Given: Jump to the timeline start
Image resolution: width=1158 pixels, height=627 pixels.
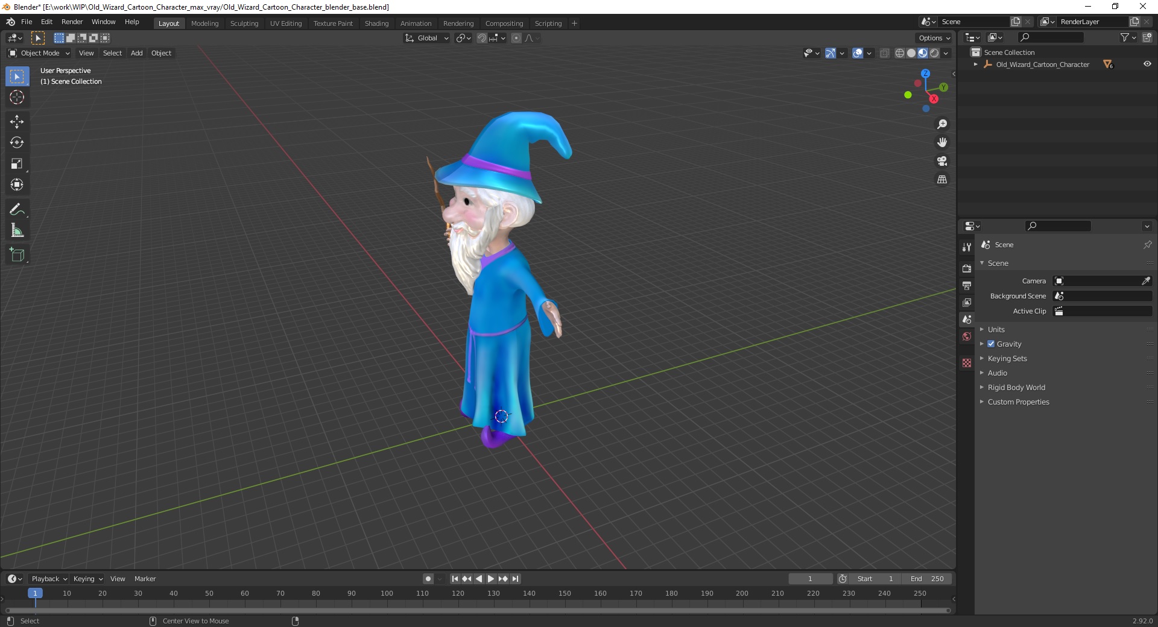Looking at the screenshot, I should (x=455, y=579).
